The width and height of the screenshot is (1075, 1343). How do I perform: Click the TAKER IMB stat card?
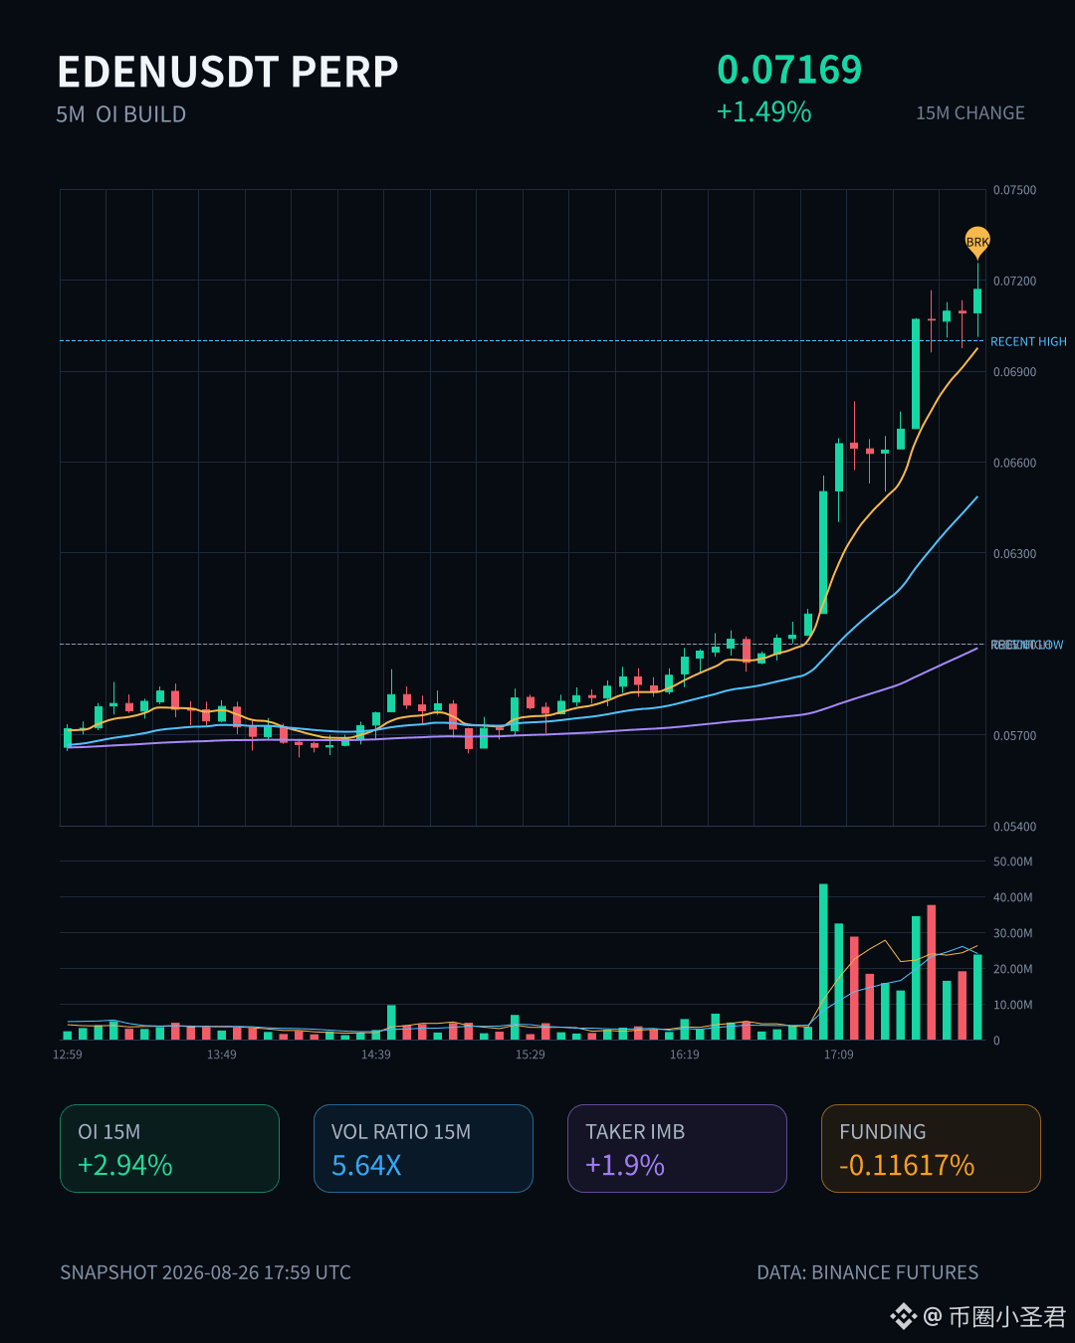pos(677,1148)
